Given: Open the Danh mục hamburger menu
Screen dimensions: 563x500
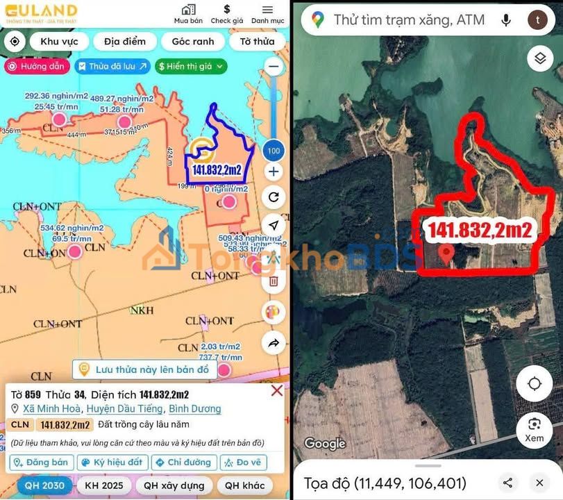Looking at the screenshot, I should 267,14.
